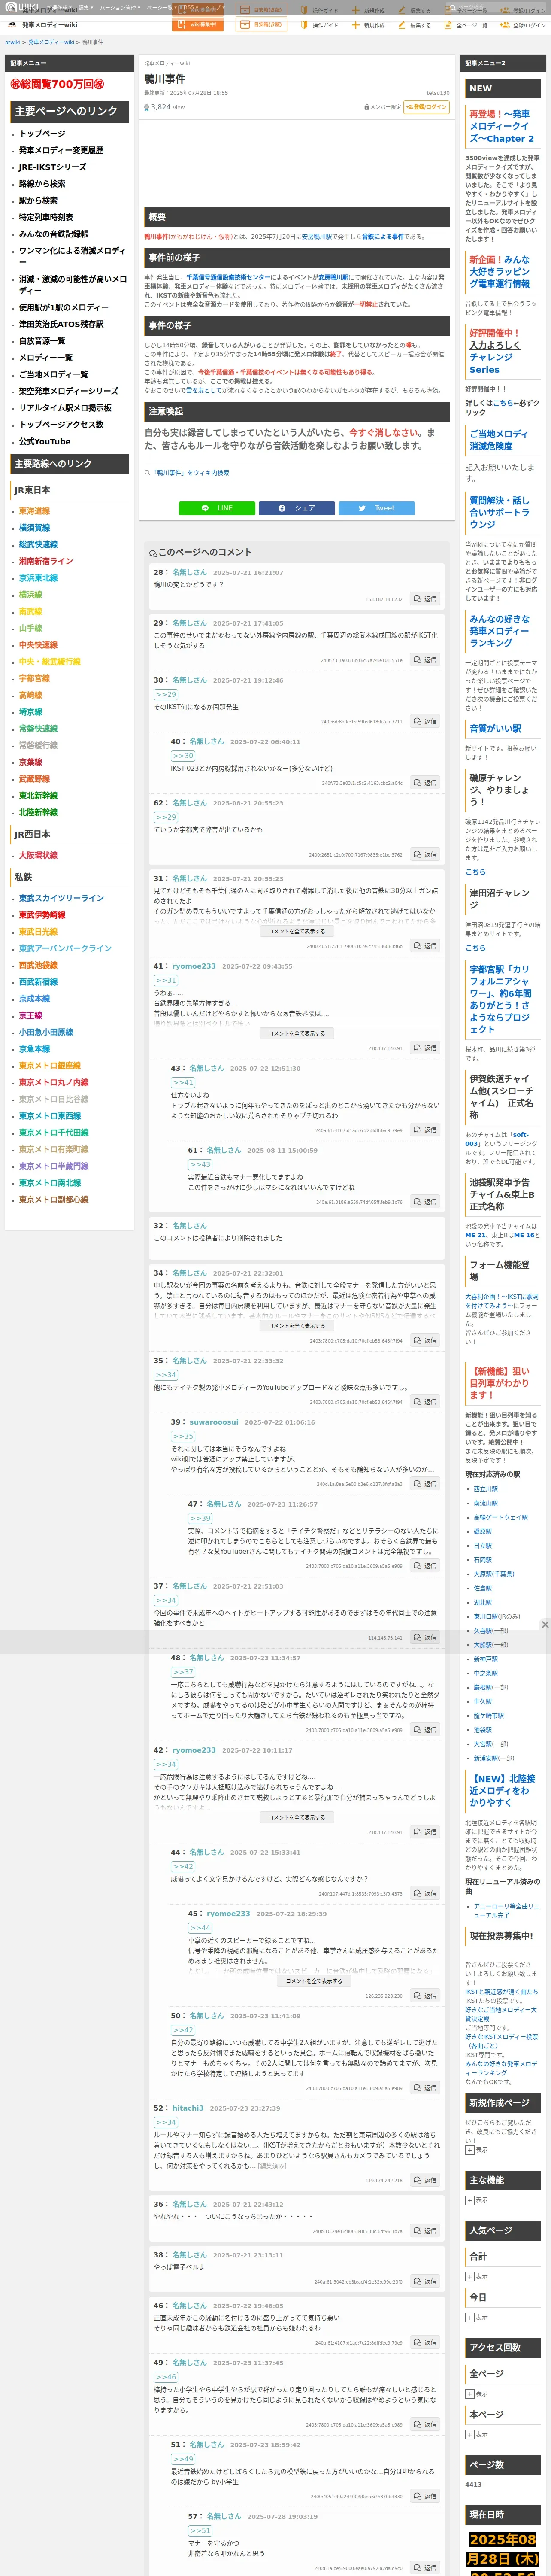Open 東武スカイツリーライン link

(x=61, y=898)
